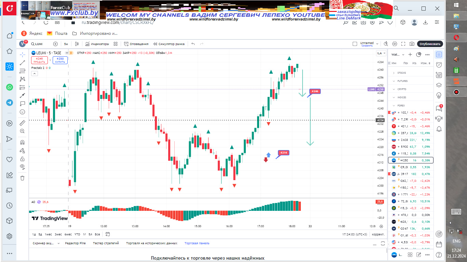Open the notifications bell icon
This screenshot has height=262, width=467.
(x=439, y=129)
